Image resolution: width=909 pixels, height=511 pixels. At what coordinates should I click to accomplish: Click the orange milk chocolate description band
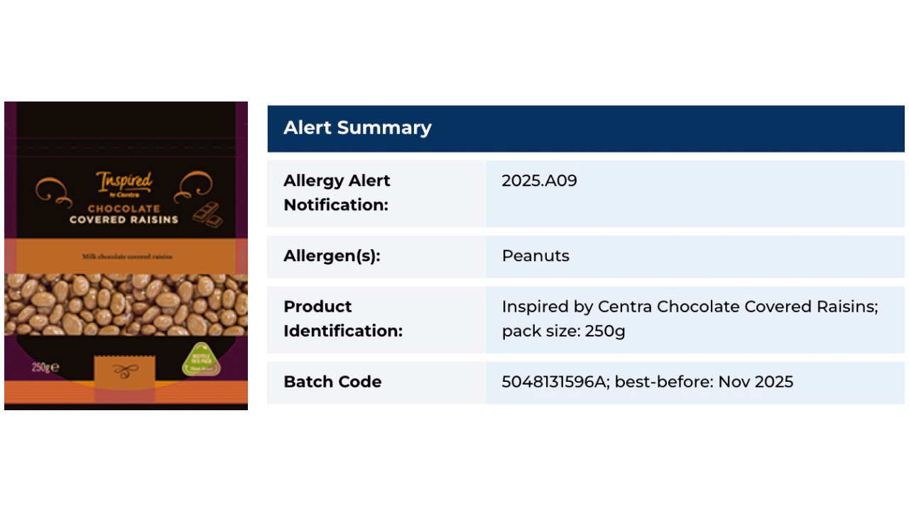point(126,256)
